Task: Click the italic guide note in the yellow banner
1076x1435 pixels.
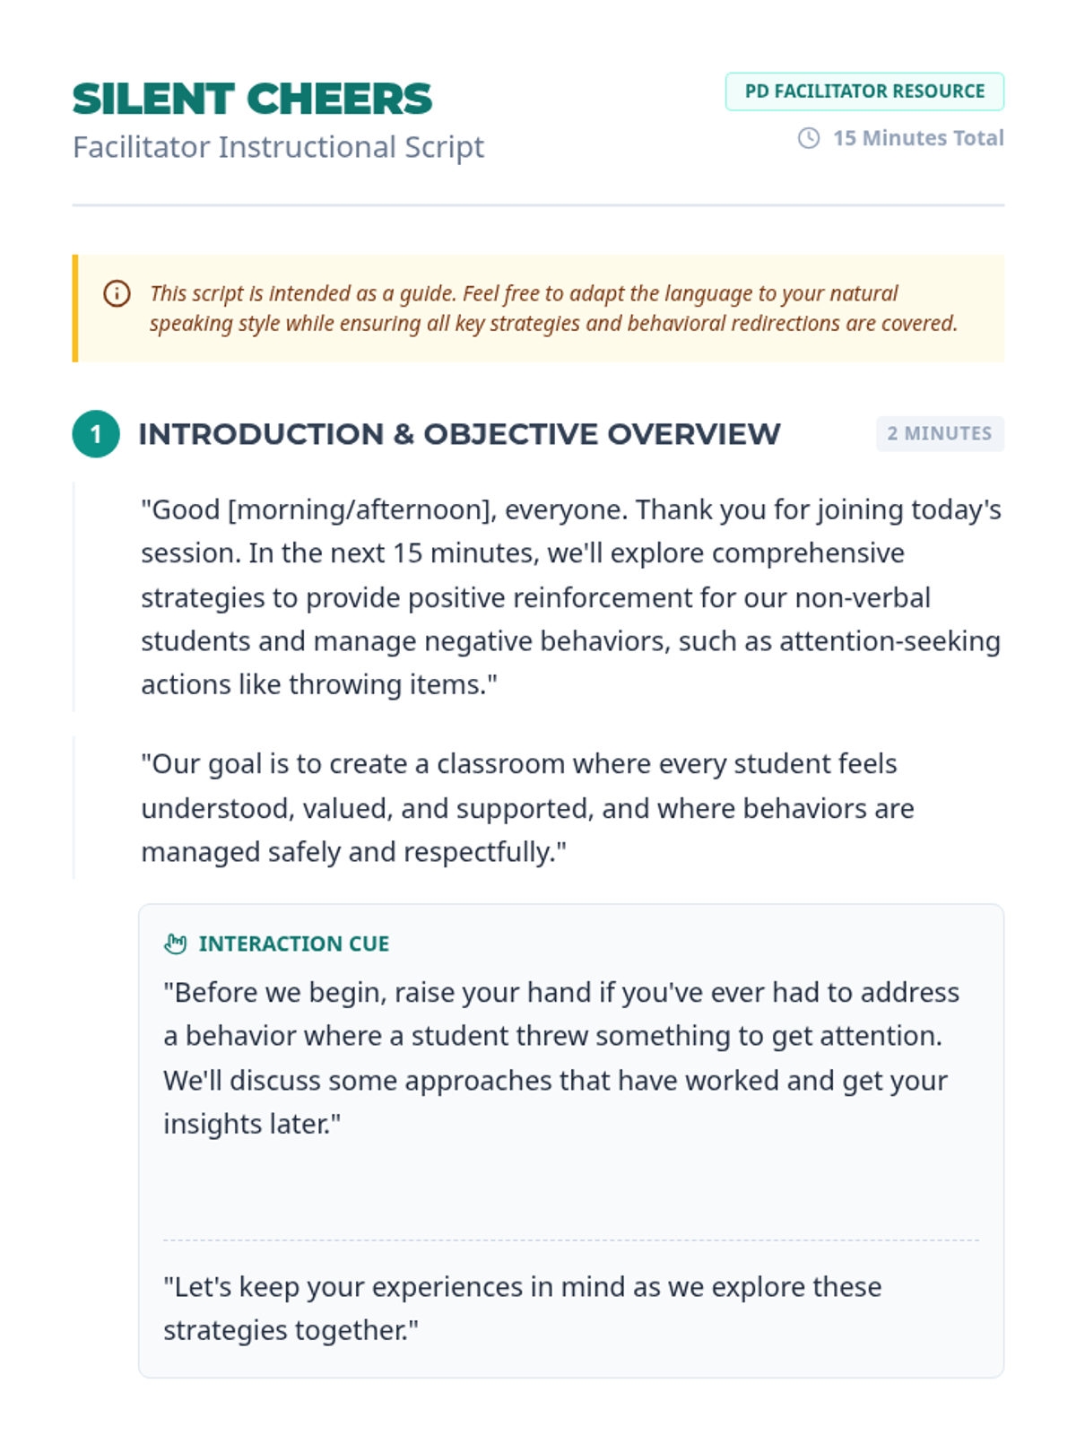Action: (x=553, y=309)
